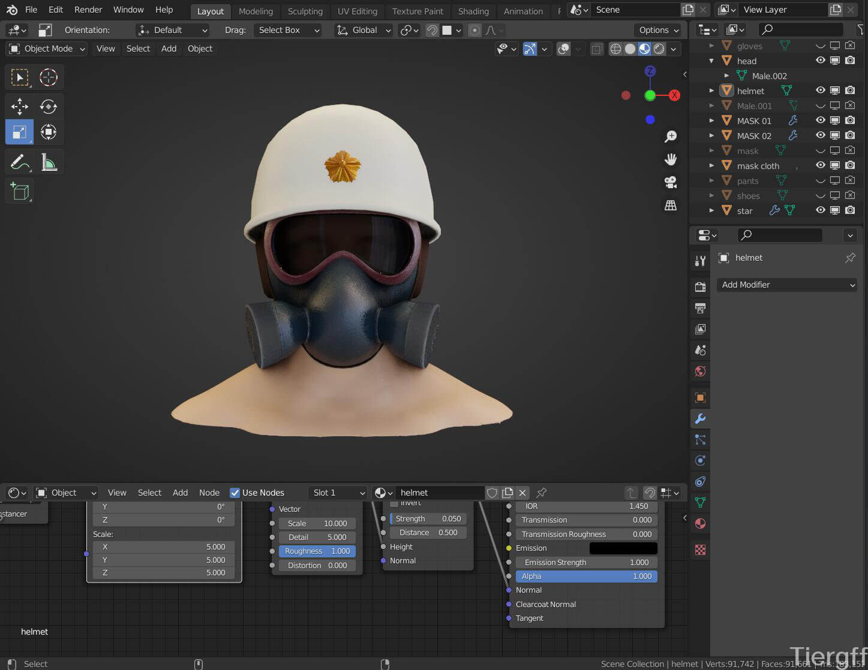868x670 pixels.
Task: Toggle viewport visibility of mask cloth
Action: tap(820, 165)
